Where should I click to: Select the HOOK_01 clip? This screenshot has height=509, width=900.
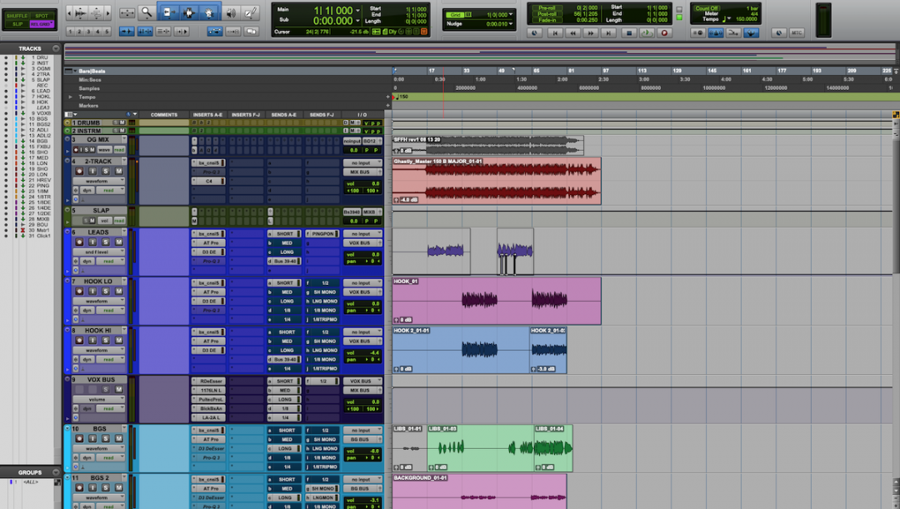(497, 302)
